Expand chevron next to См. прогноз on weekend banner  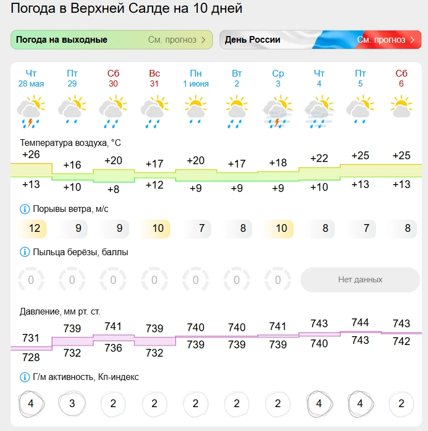[203, 40]
